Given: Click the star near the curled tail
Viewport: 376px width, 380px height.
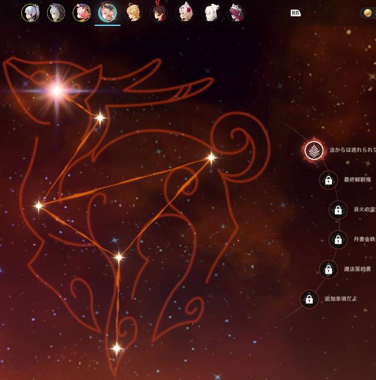Looking at the screenshot, I should point(211,158).
